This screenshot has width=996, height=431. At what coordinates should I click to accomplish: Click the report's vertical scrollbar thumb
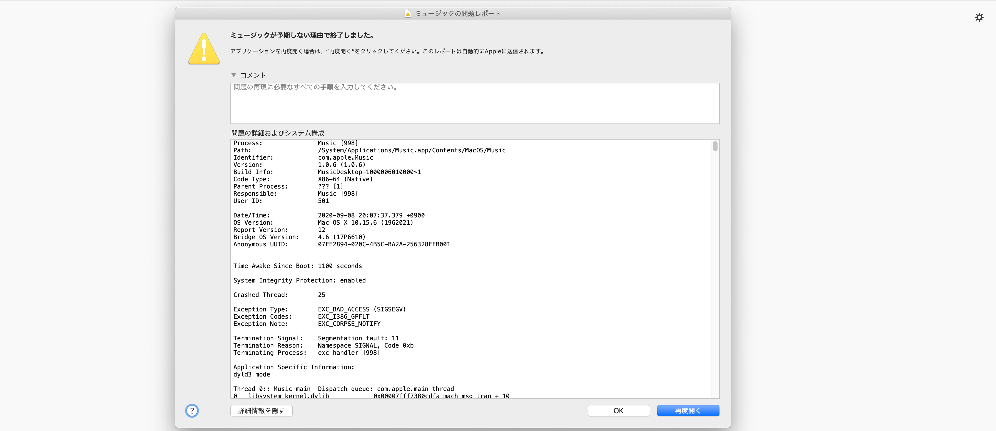tap(715, 146)
